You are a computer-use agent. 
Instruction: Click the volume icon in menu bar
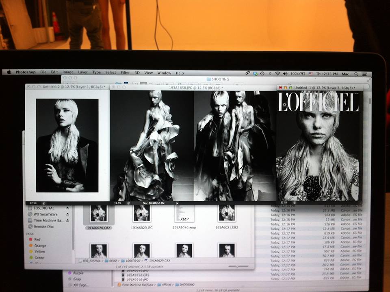[x=285, y=74]
